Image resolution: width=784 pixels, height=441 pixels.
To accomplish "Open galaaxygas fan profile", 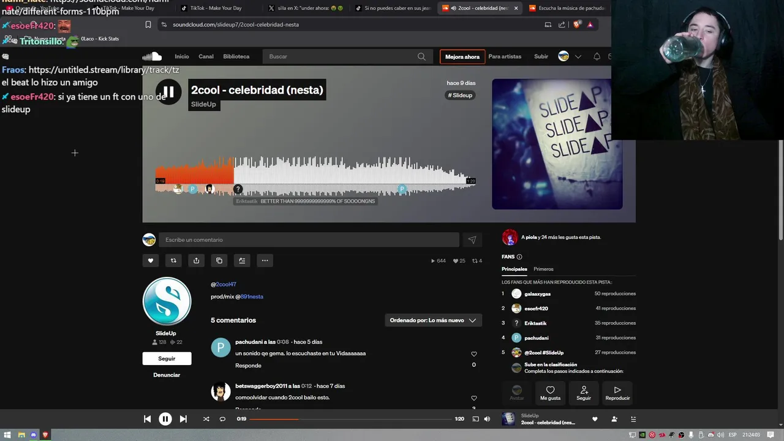I will pyautogui.click(x=537, y=294).
